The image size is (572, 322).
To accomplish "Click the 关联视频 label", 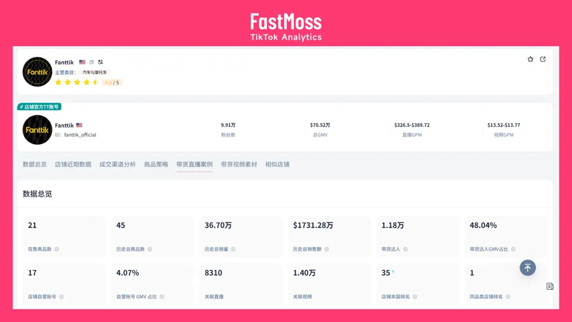I will [x=303, y=296].
